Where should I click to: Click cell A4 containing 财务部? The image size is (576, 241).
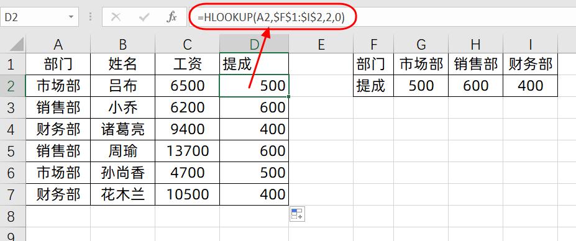click(x=58, y=129)
